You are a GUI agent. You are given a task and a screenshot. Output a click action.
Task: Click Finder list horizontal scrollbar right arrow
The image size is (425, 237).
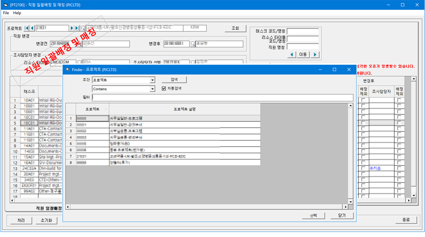coord(346,207)
